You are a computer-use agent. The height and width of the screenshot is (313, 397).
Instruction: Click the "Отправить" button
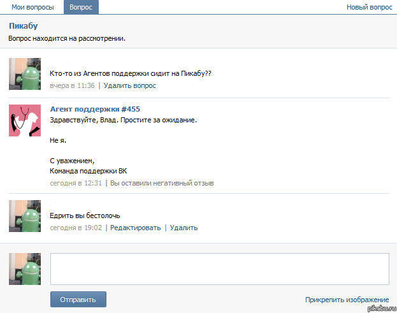pyautogui.click(x=78, y=300)
